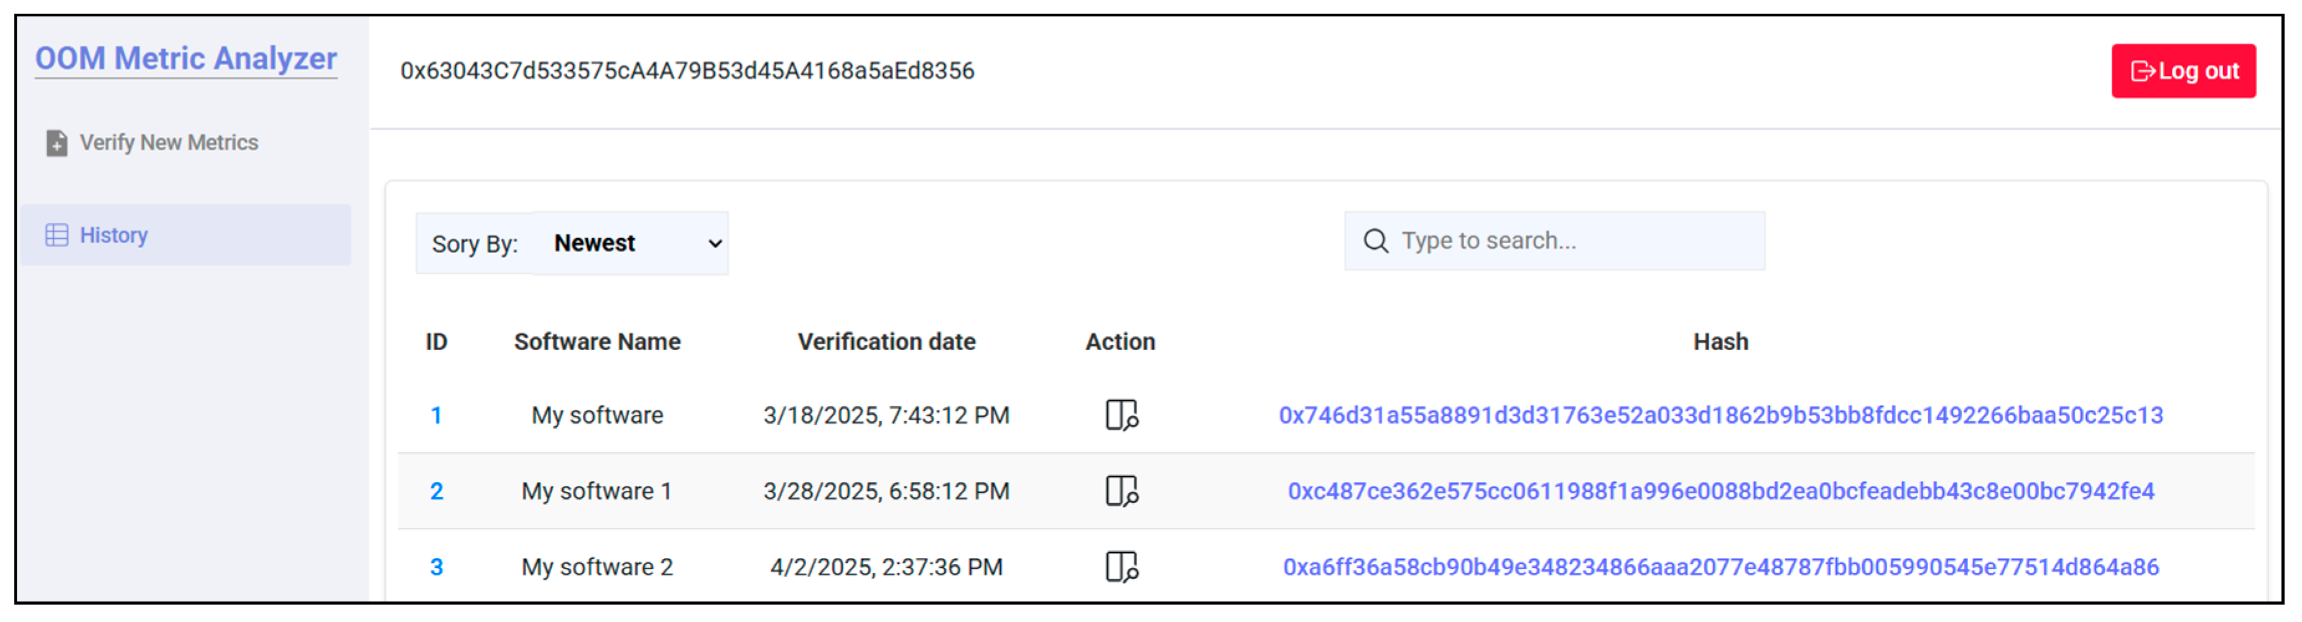Image resolution: width=2302 pixels, height=622 pixels.
Task: Click view action icon for My software 1
Action: tap(1121, 491)
